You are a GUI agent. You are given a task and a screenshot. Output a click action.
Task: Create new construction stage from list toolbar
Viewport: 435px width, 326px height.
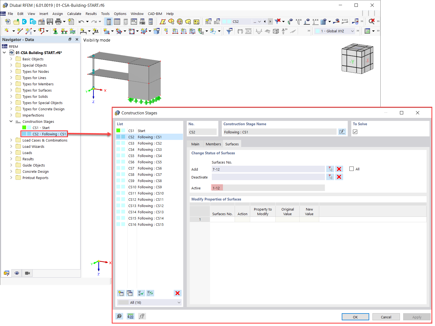click(121, 293)
